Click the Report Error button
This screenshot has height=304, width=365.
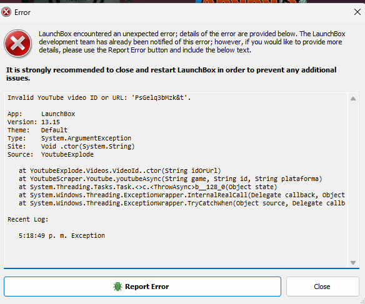click(x=142, y=287)
